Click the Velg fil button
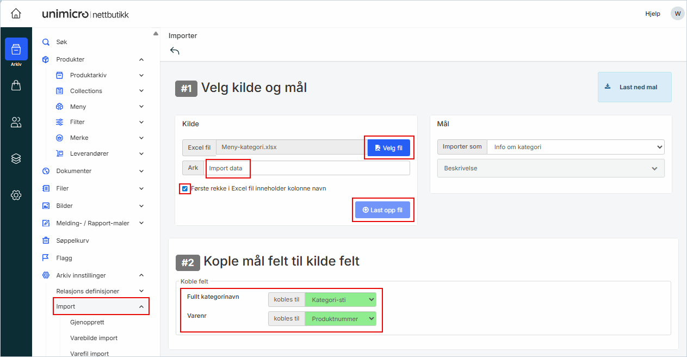 [388, 147]
